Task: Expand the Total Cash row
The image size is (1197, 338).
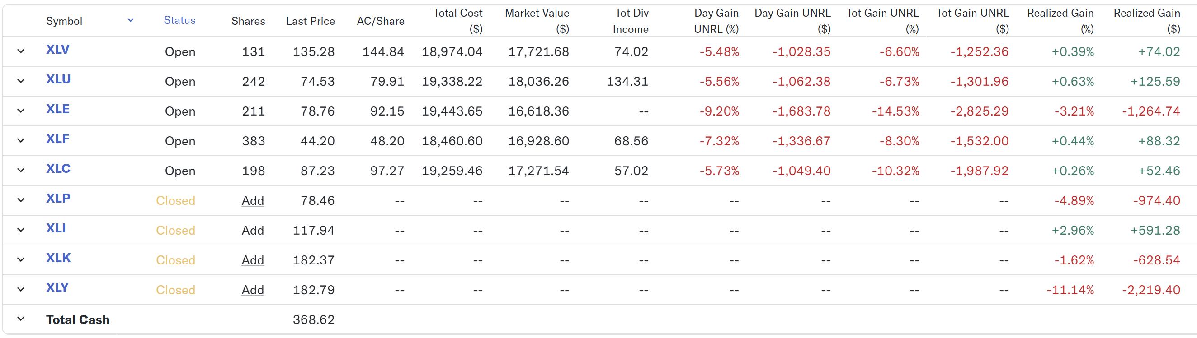Action: (x=20, y=319)
